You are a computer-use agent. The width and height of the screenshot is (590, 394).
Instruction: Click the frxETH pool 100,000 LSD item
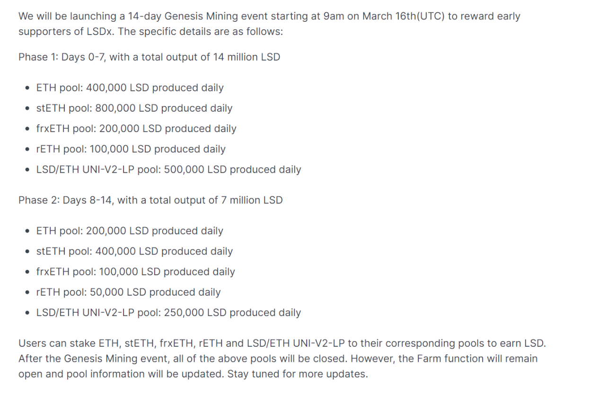[x=136, y=271]
